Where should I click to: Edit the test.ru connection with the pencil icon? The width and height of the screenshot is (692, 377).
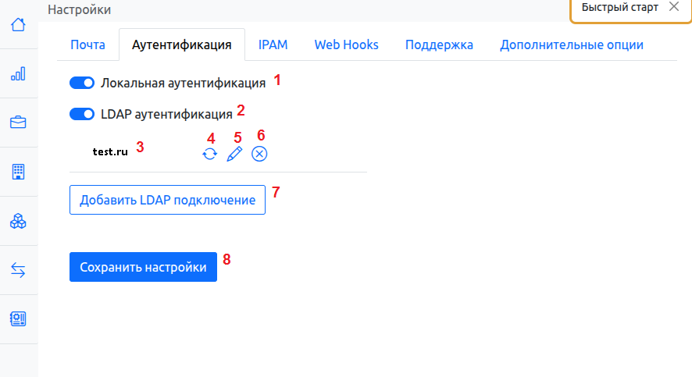(x=234, y=154)
